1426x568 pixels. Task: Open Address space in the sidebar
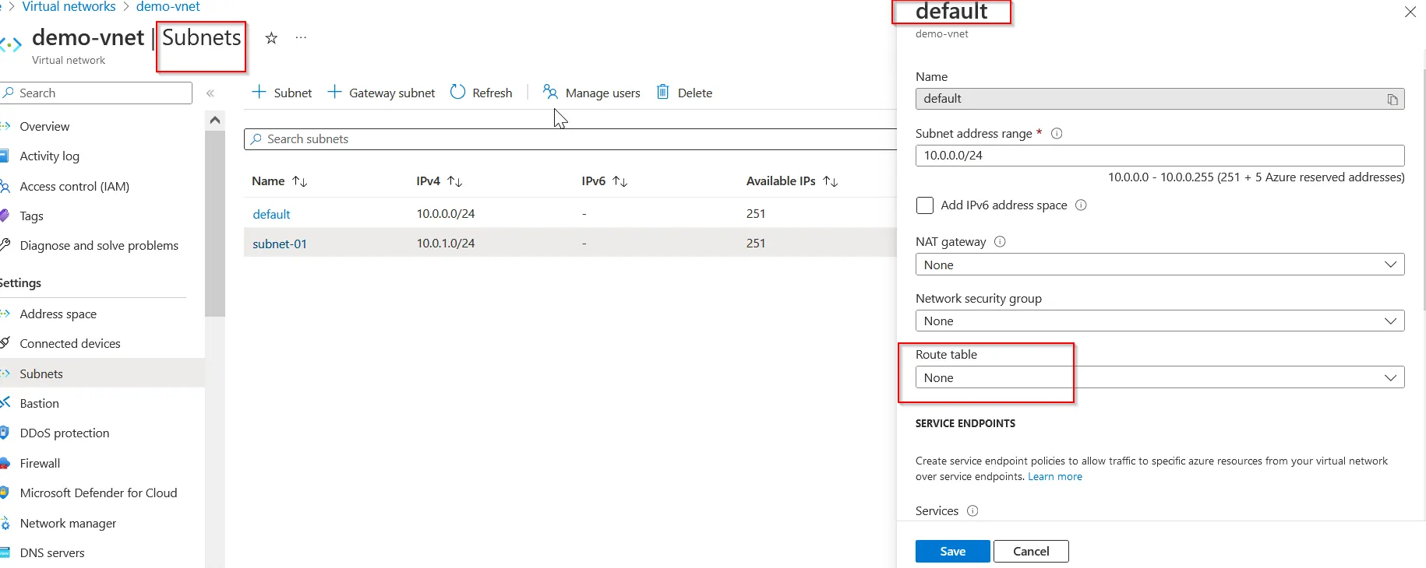tap(58, 314)
